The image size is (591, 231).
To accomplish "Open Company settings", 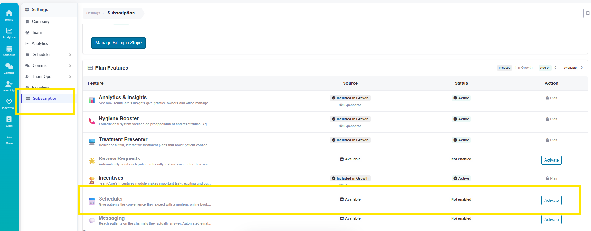I will pos(49,22).
